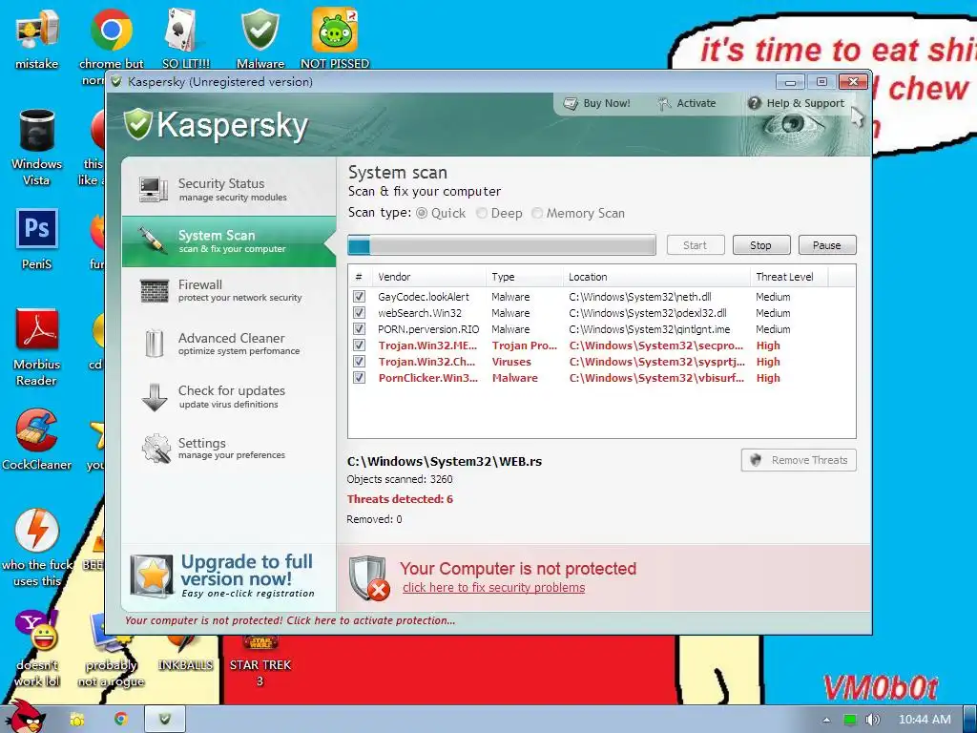The image size is (977, 733).
Task: Click the scan progress bar
Action: [x=502, y=245]
